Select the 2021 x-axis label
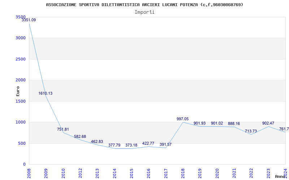 pyautogui.click(x=234, y=174)
